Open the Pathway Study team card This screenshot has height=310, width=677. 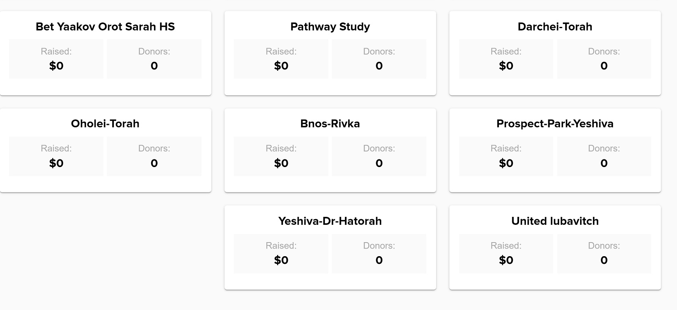point(330,27)
